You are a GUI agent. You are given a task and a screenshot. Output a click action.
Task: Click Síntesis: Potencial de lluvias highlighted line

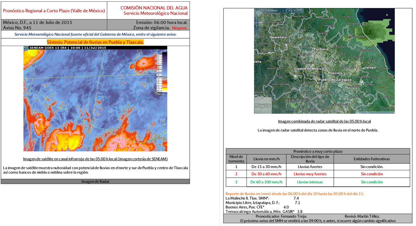point(95,42)
